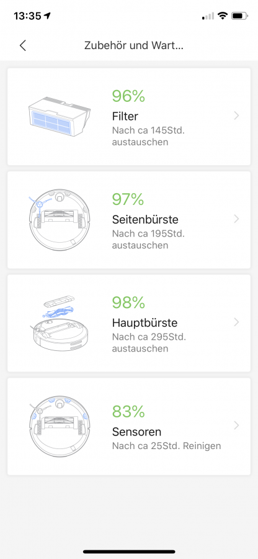Tap the home indicator bar

(x=129, y=552)
